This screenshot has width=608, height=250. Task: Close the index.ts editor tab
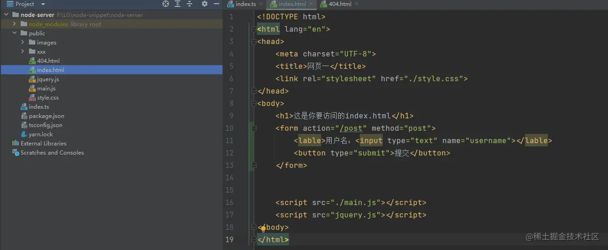[x=261, y=4]
